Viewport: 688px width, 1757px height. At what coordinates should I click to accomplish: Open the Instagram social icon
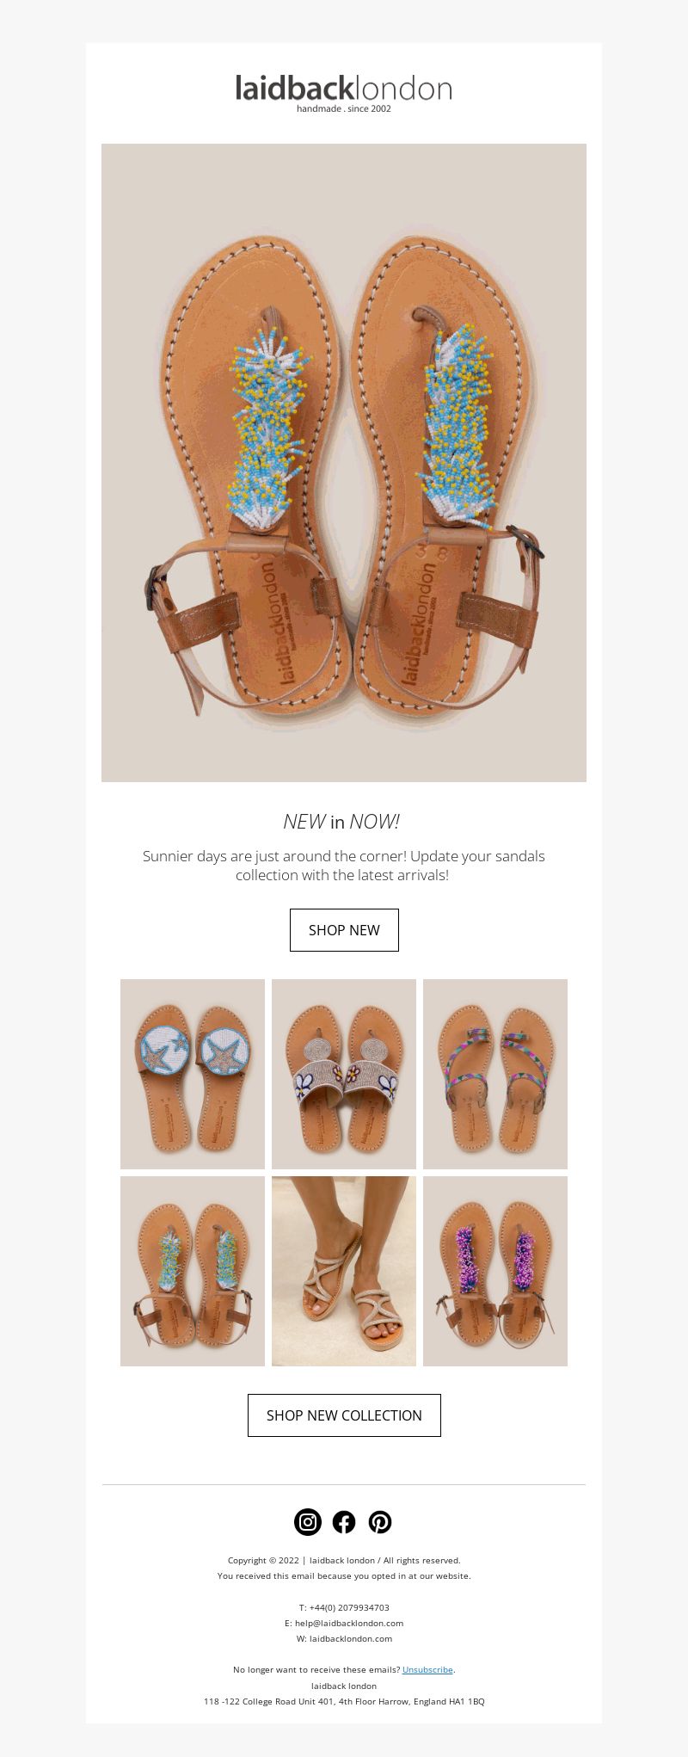pyautogui.click(x=308, y=1522)
